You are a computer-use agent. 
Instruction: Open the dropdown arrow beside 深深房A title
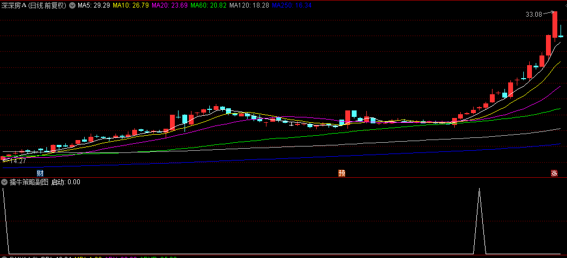pyautogui.click(x=72, y=5)
